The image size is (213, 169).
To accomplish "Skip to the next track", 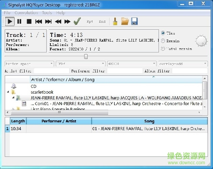I will tap(48, 22).
